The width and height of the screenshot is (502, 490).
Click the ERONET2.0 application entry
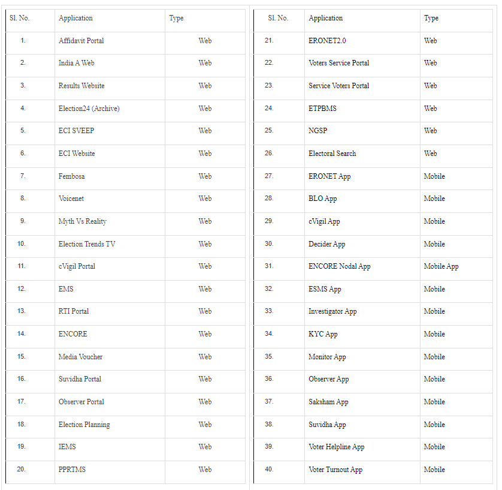327,41
